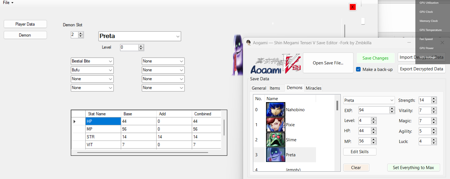The image size is (450, 179).
Task: Click Export Decrypted Data button
Action: (x=422, y=69)
